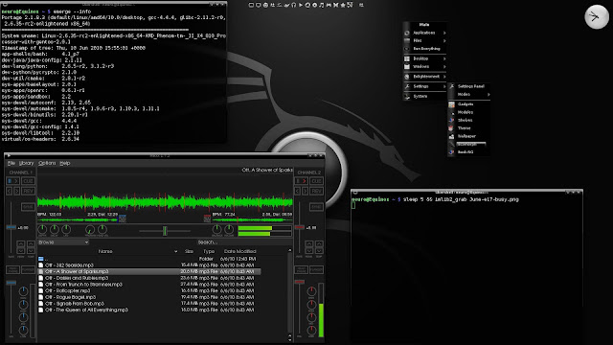Click file icon of Ott - 382 Seaside.mp3

tap(40, 265)
